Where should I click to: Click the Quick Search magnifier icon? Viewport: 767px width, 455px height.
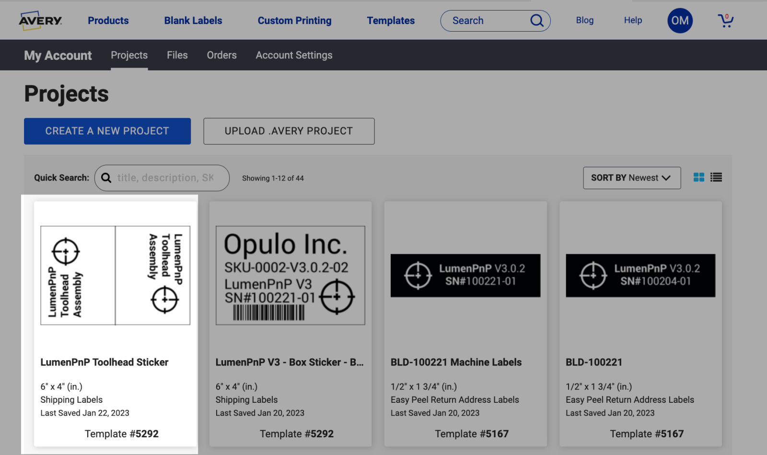[x=106, y=178]
